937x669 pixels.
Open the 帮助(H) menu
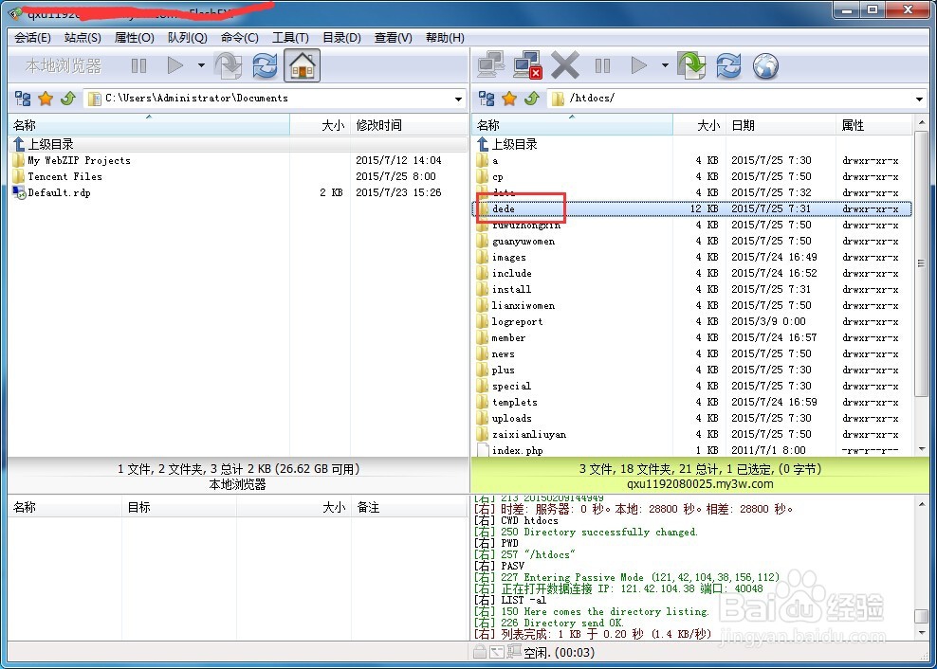click(x=445, y=38)
